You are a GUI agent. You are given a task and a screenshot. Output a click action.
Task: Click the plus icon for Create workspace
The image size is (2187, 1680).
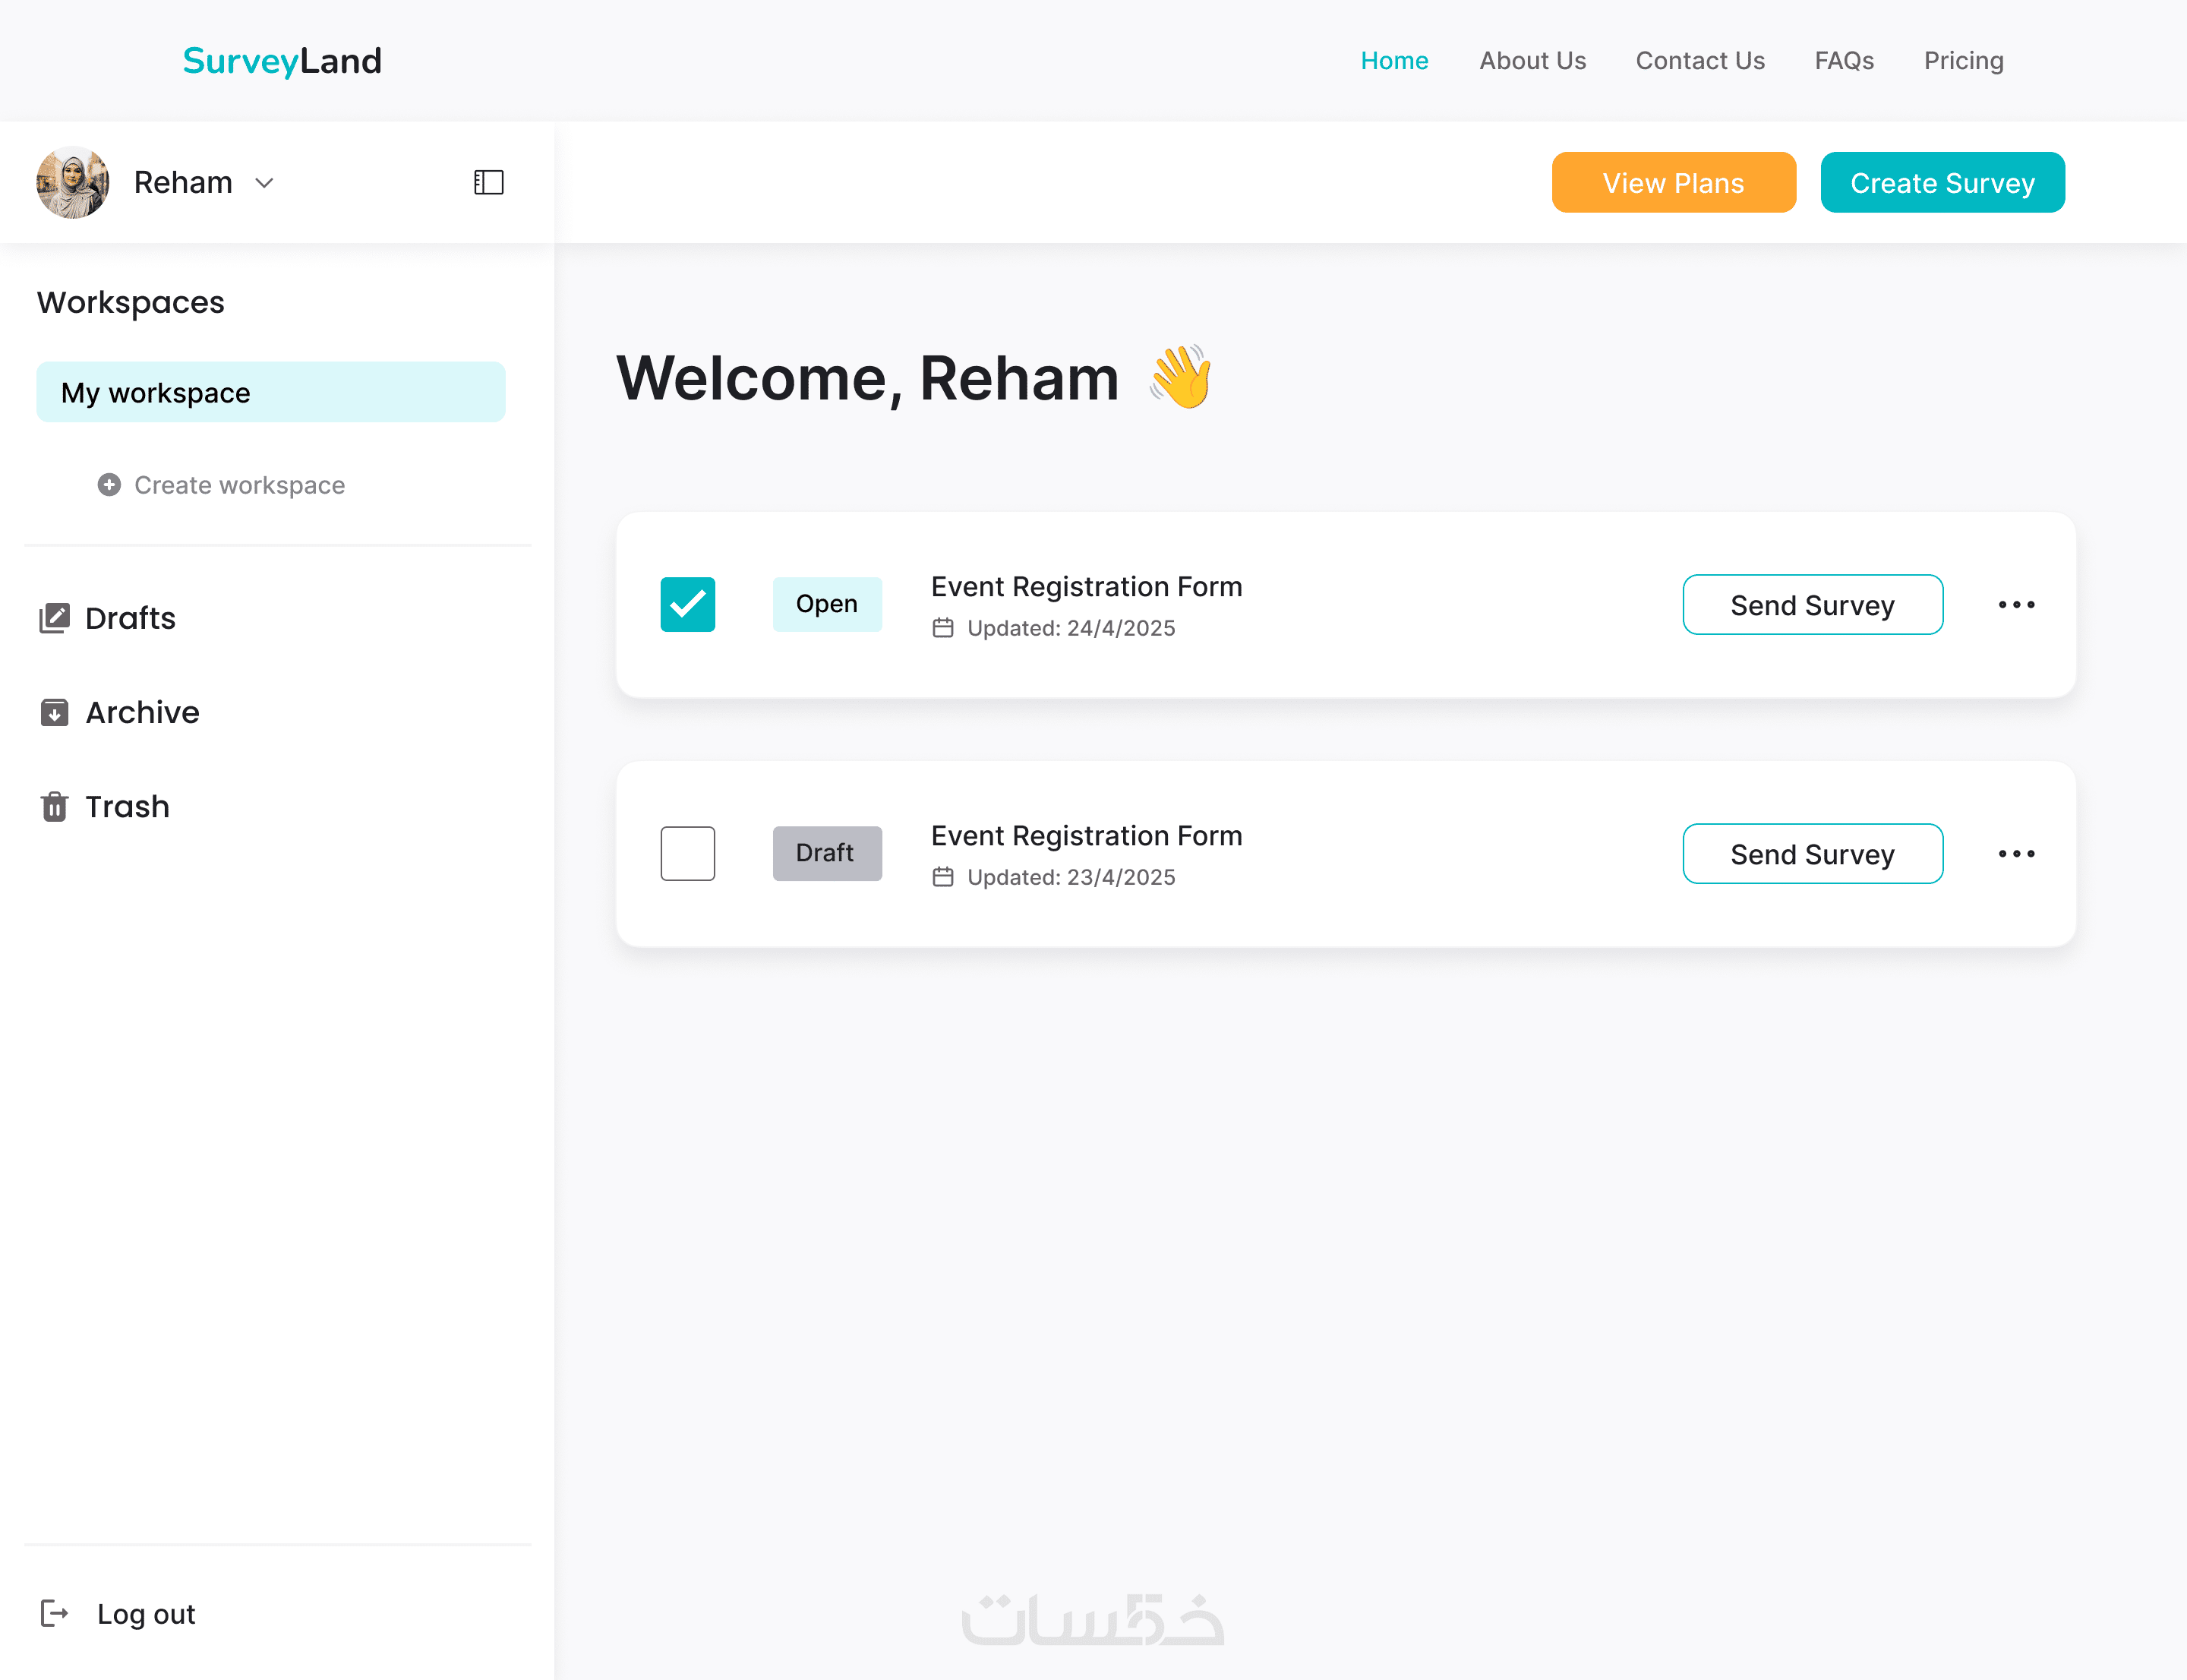point(109,485)
